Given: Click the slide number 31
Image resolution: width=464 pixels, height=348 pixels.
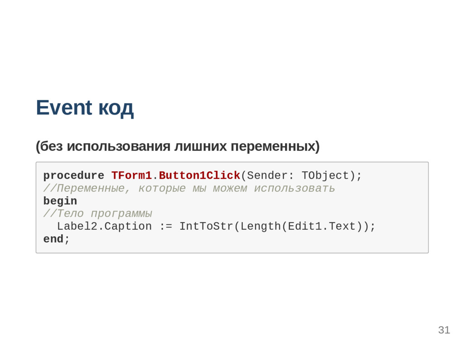Looking at the screenshot, I should click(444, 330).
